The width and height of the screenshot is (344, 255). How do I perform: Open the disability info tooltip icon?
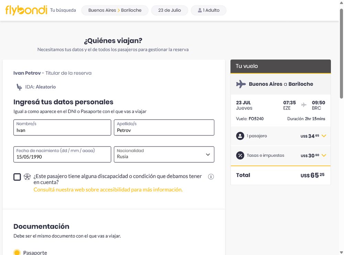click(211, 176)
